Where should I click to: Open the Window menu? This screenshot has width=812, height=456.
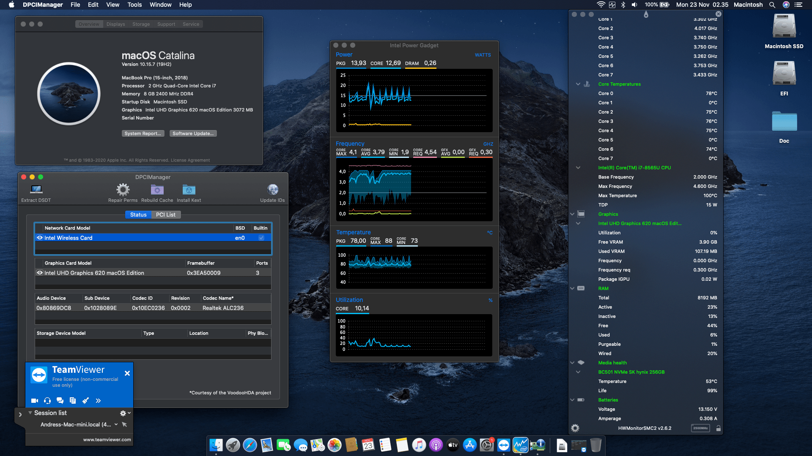(160, 5)
